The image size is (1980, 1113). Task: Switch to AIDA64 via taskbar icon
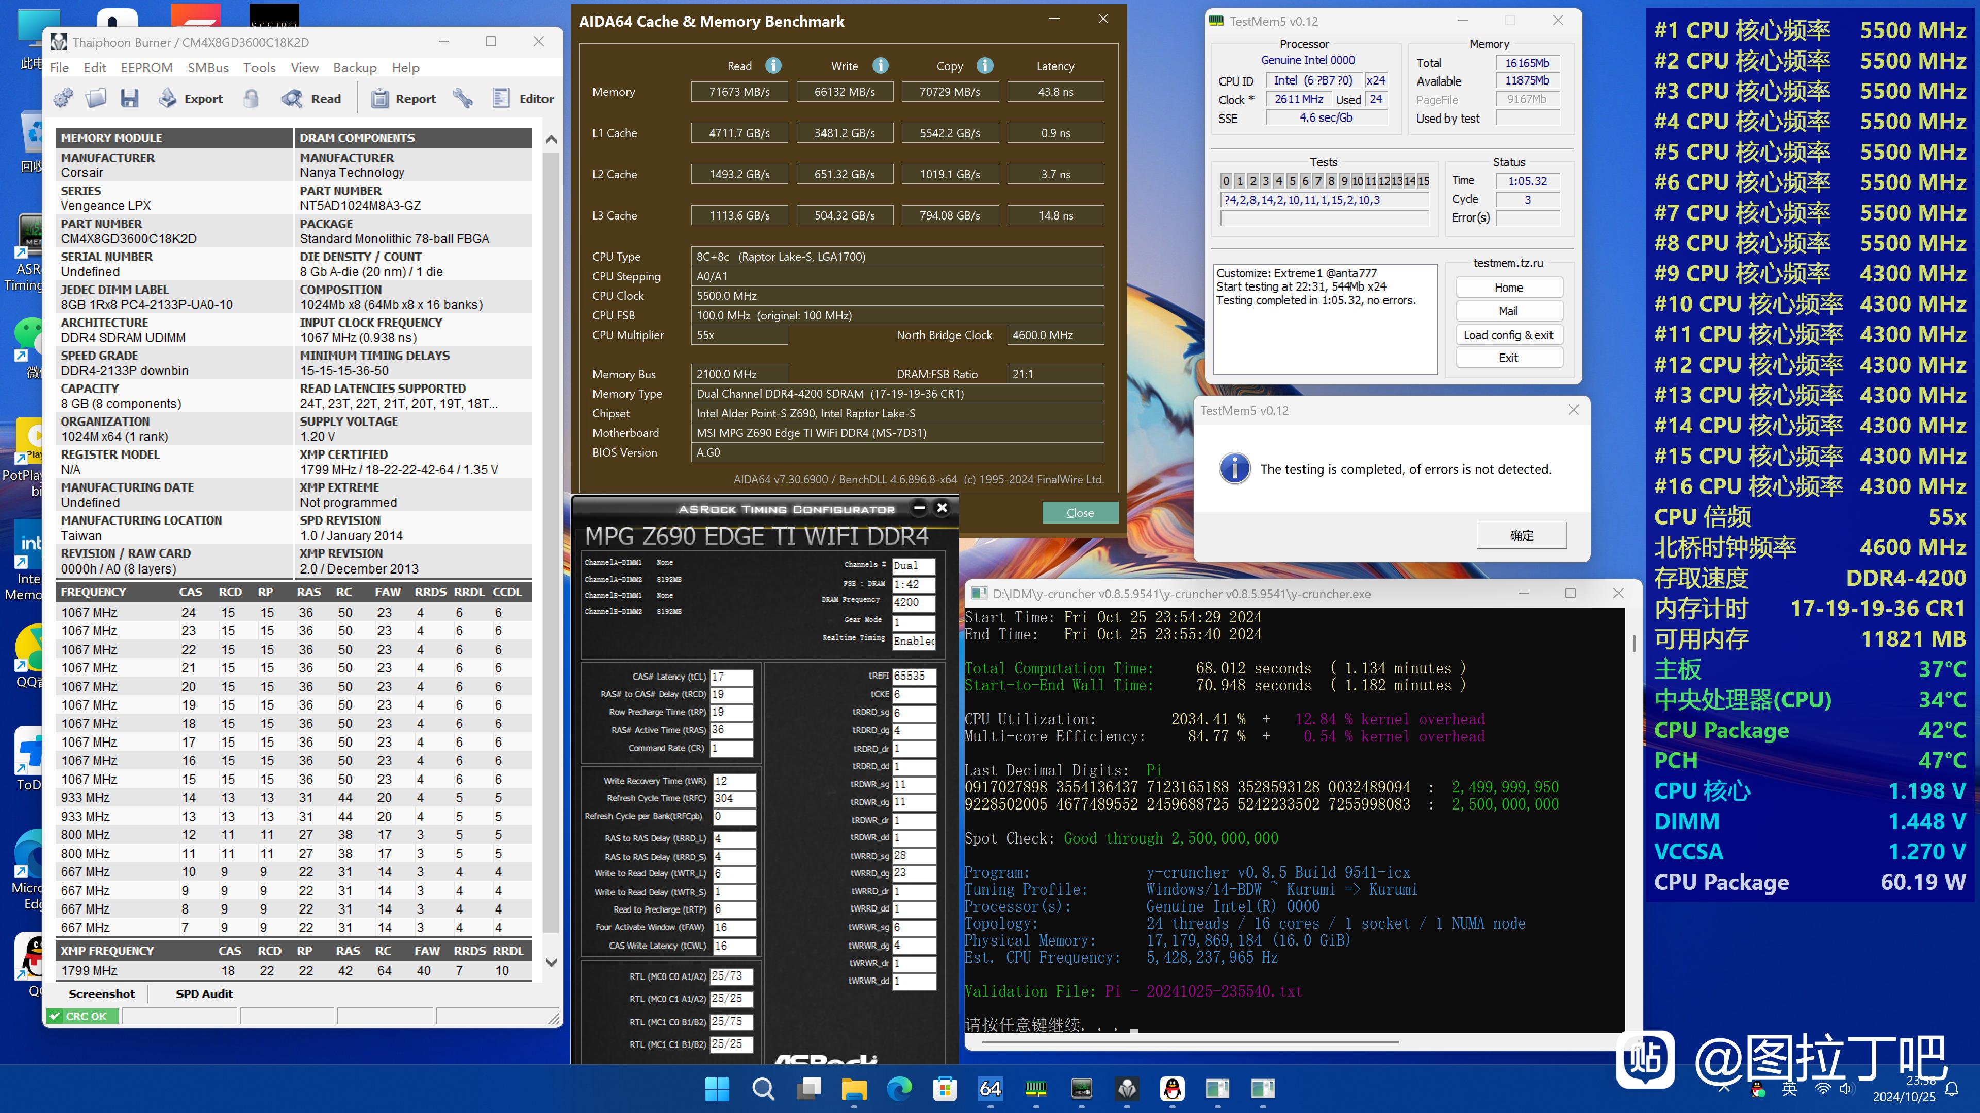click(990, 1088)
